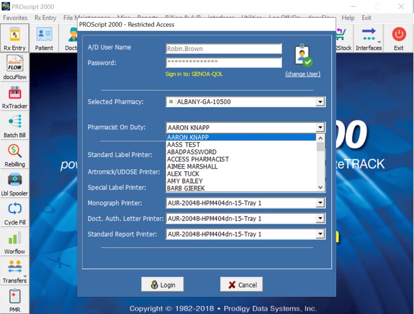Click the change User link
The height and width of the screenshot is (314, 414).
coord(303,74)
